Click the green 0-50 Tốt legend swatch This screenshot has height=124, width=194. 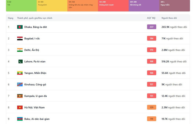[x=21, y=6]
